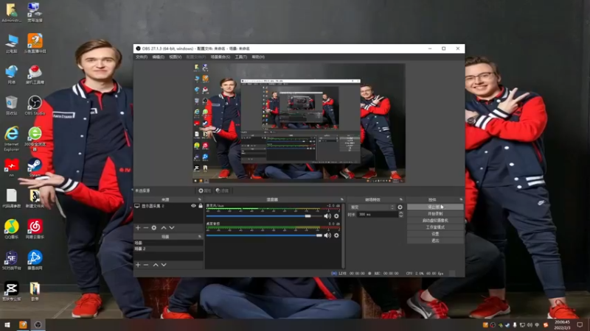Adjust desktop audio volume slider
This screenshot has height=331, width=590.
264,235
